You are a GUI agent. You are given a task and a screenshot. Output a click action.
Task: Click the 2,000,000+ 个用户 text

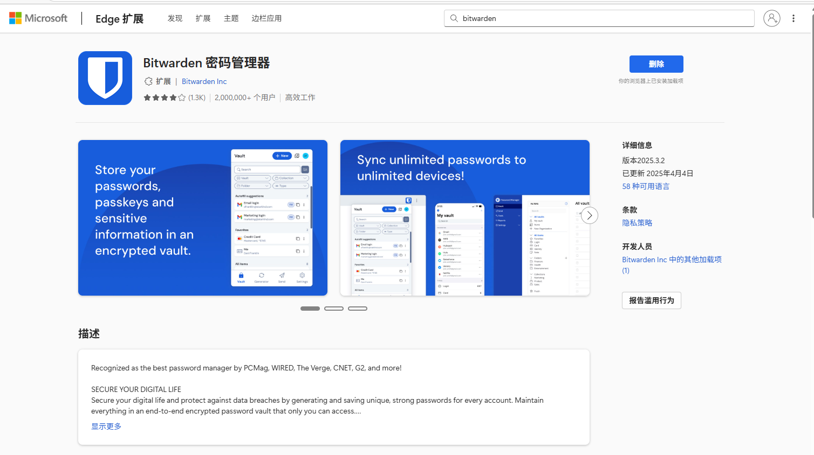tap(245, 97)
